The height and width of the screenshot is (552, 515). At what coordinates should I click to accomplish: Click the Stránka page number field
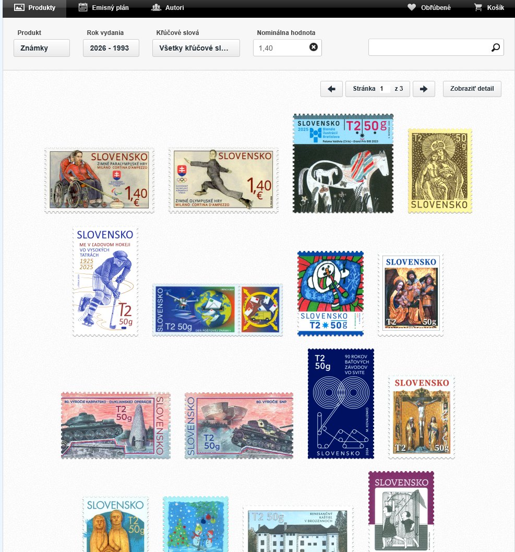tap(385, 89)
